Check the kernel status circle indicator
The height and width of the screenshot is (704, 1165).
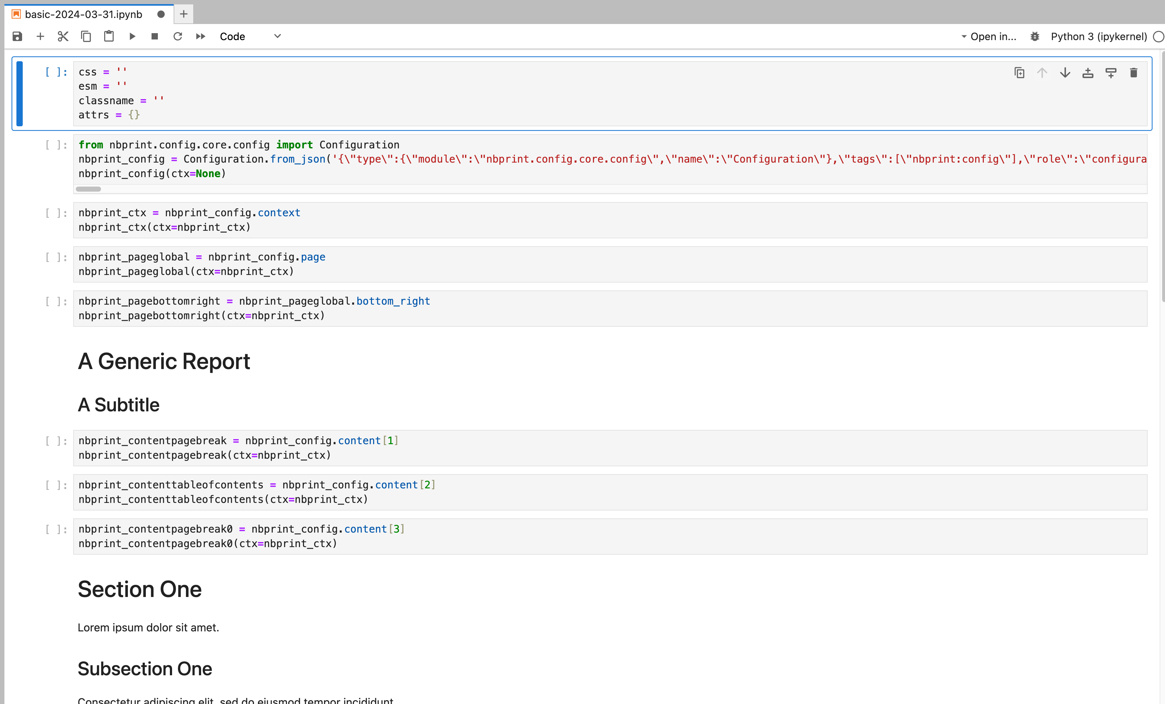click(1158, 36)
